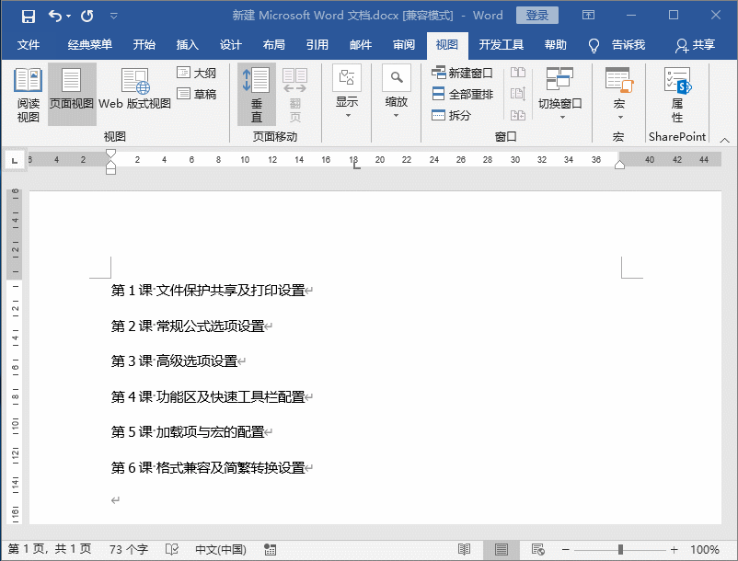738x561 pixels.
Task: Click the zoom slider handle
Action: click(620, 549)
